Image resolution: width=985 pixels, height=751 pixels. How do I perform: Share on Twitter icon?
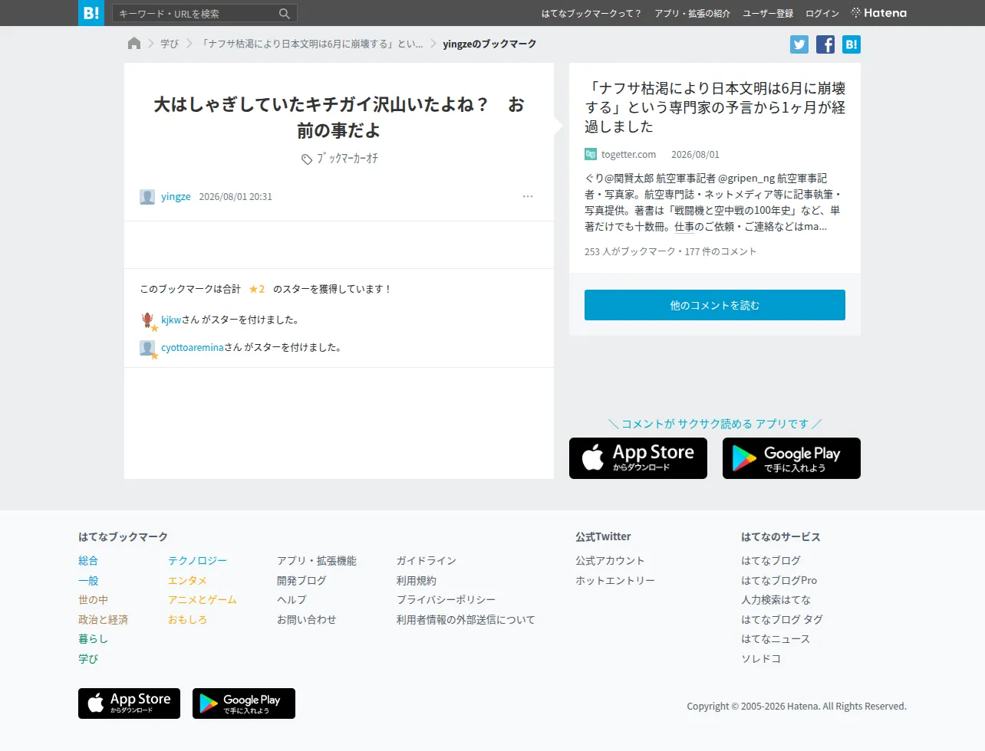tap(799, 44)
